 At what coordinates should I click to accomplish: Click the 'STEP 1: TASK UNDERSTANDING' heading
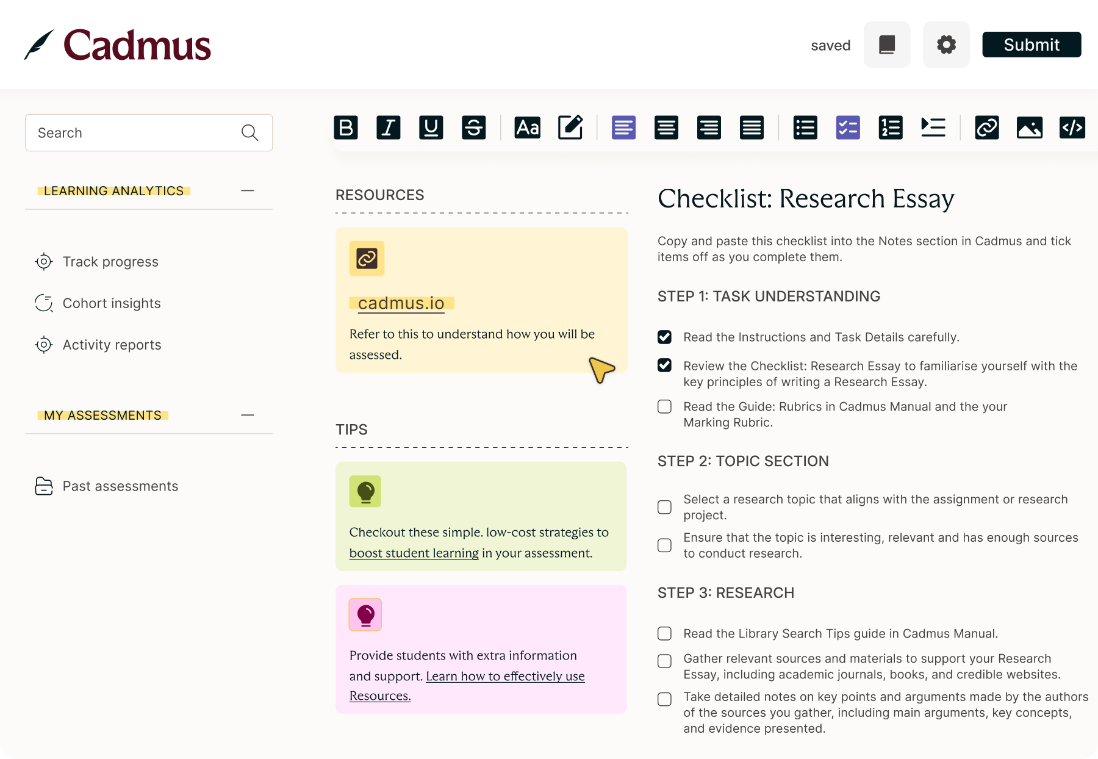(x=769, y=297)
